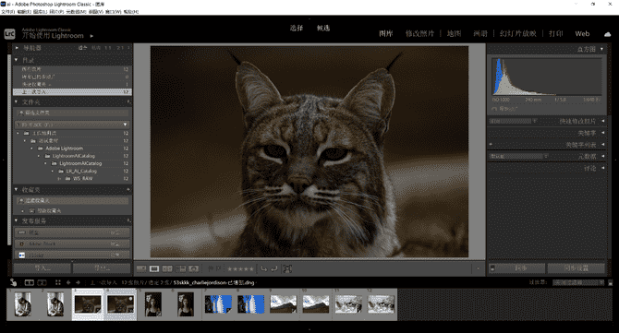Screen dimensions: 619x333
Task: Click the 导出 button
Action: [x=102, y=268]
